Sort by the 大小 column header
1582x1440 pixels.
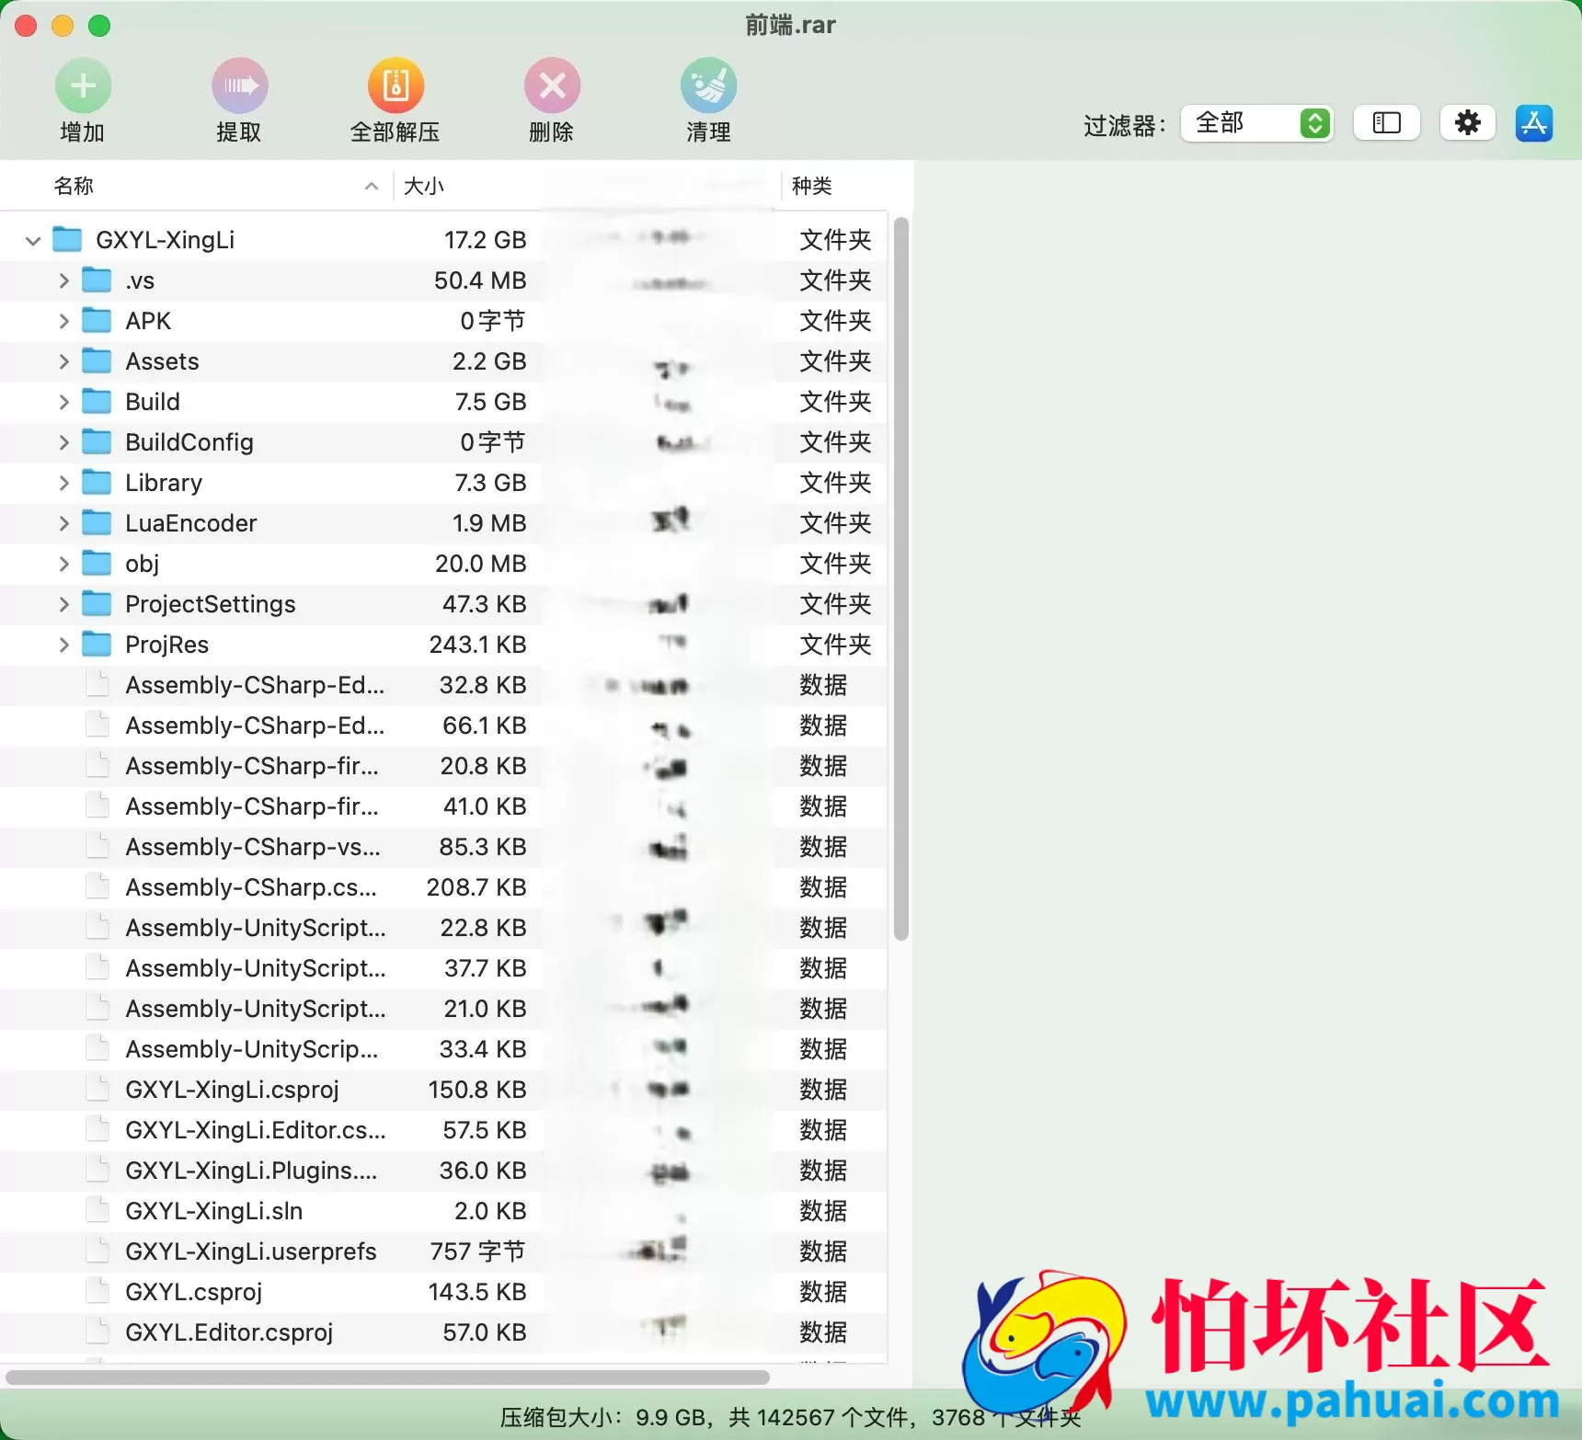click(423, 186)
